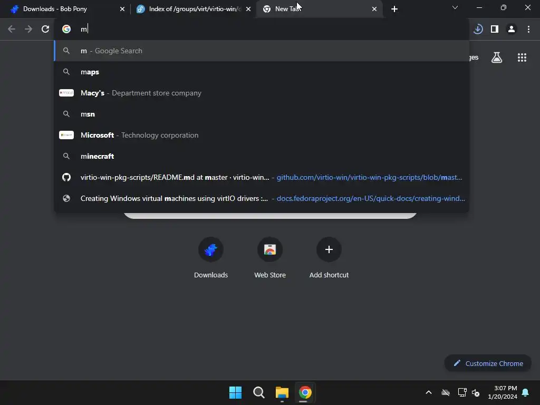Open a new tab with plus button
This screenshot has height=405, width=540.
pyautogui.click(x=394, y=9)
